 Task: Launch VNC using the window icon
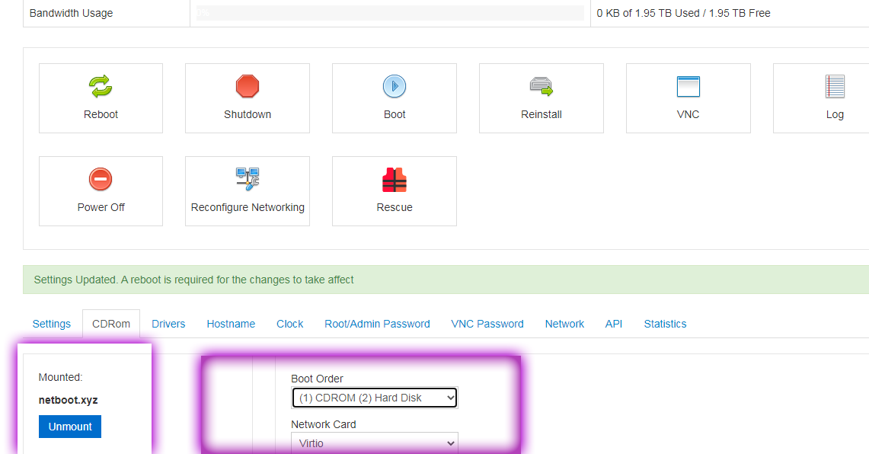[x=688, y=86]
